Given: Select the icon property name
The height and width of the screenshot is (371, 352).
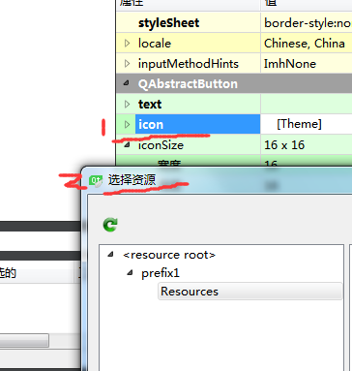Looking at the screenshot, I should (x=151, y=124).
